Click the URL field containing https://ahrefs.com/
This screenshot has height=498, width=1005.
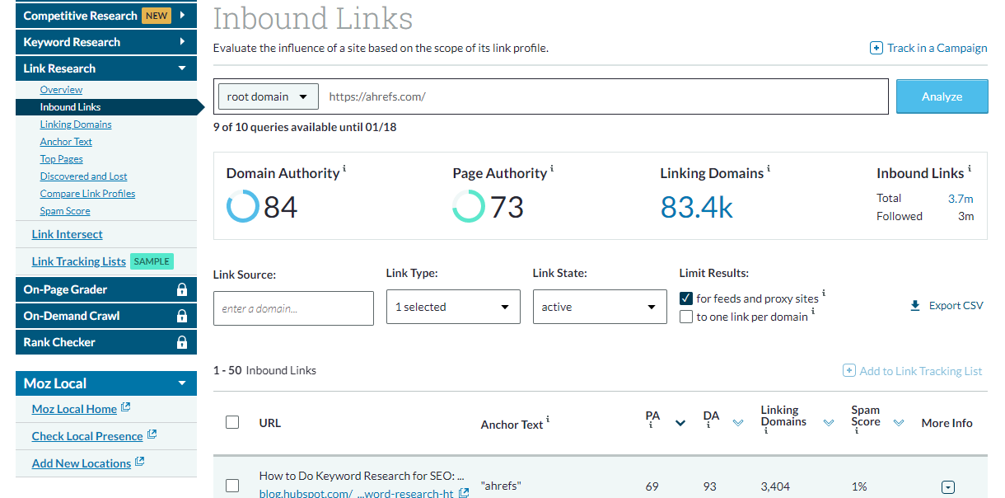tap(604, 96)
